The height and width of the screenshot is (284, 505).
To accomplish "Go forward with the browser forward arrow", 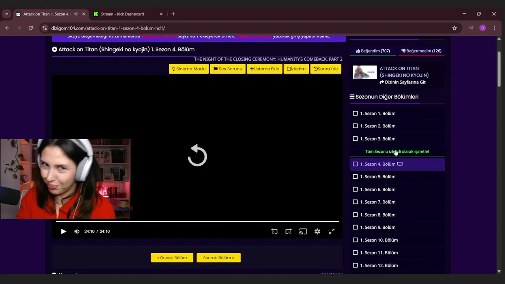I will [x=19, y=28].
